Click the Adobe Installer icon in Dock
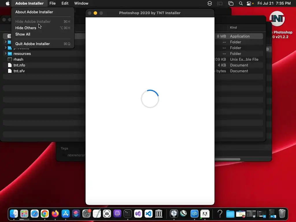 point(205,214)
